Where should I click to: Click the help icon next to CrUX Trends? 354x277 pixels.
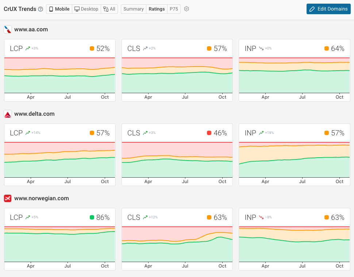tap(40, 9)
